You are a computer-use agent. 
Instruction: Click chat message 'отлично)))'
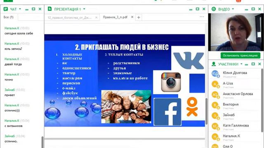(x=12, y=111)
